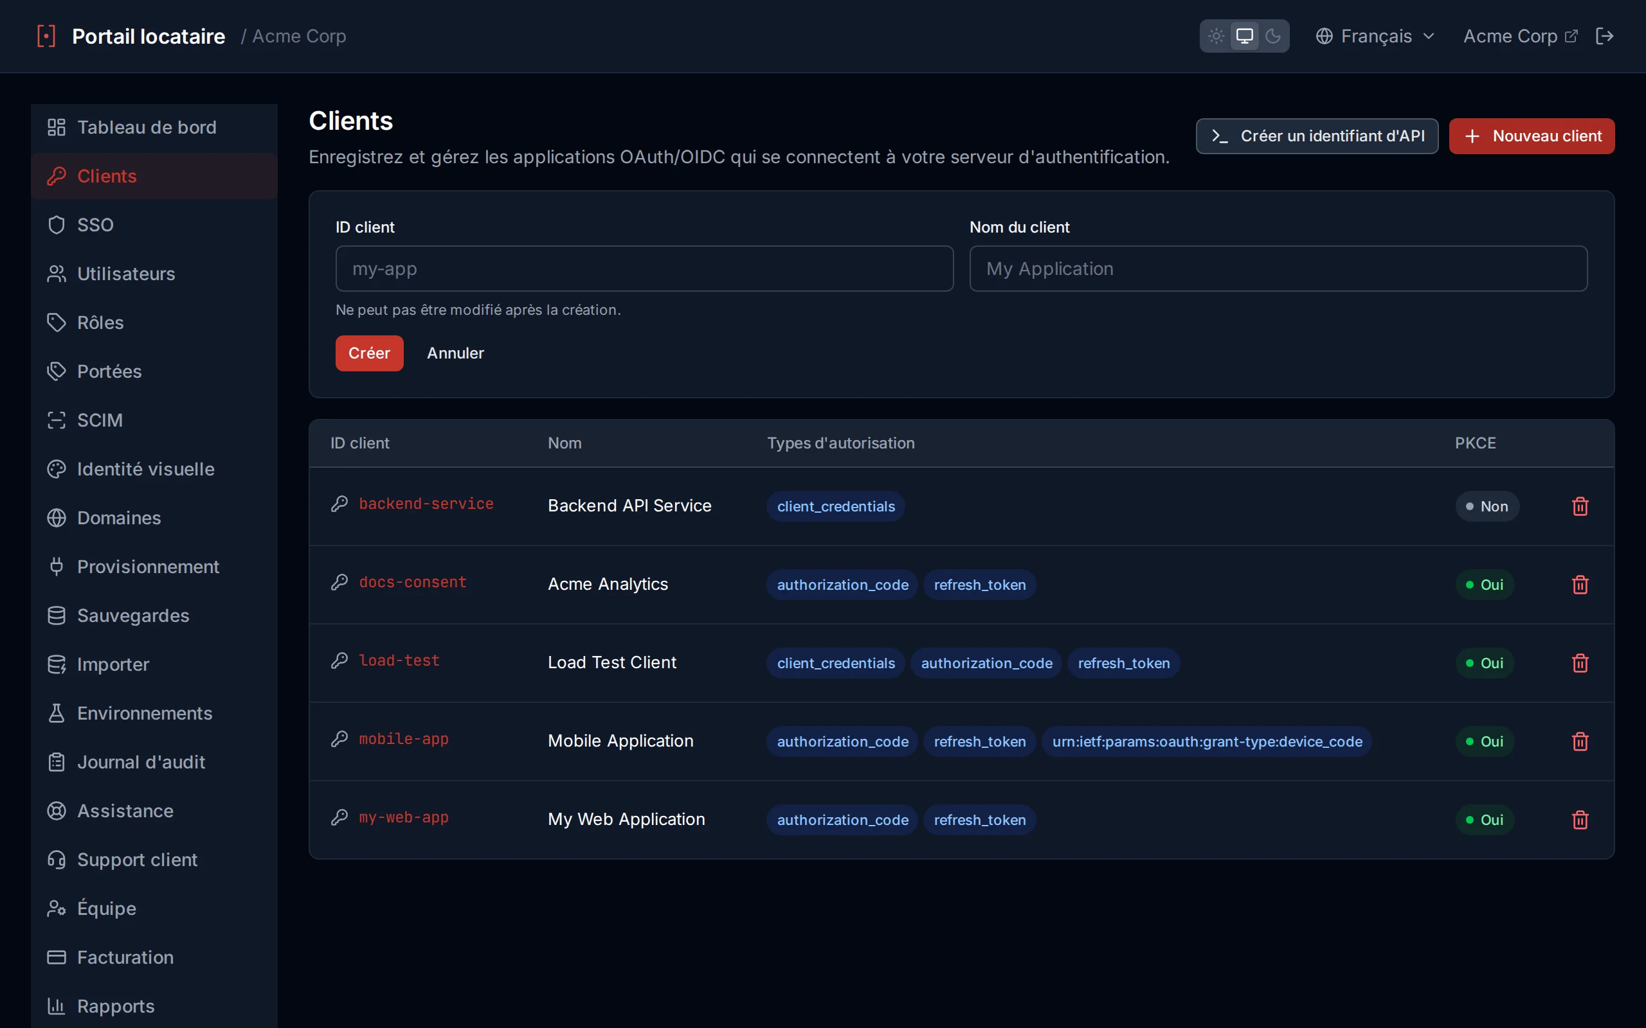Viewport: 1646px width, 1028px height.
Task: Click the Assistance lifebuoy icon
Action: coord(57,811)
